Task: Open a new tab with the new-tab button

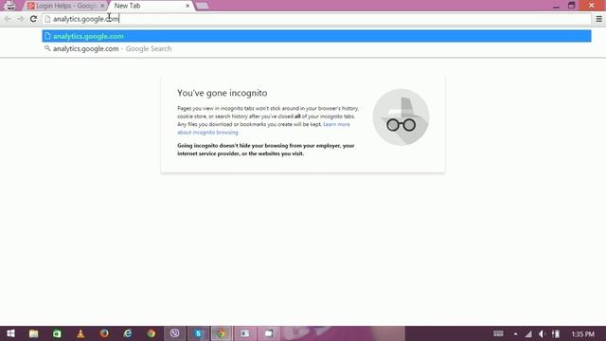Action: pos(202,6)
